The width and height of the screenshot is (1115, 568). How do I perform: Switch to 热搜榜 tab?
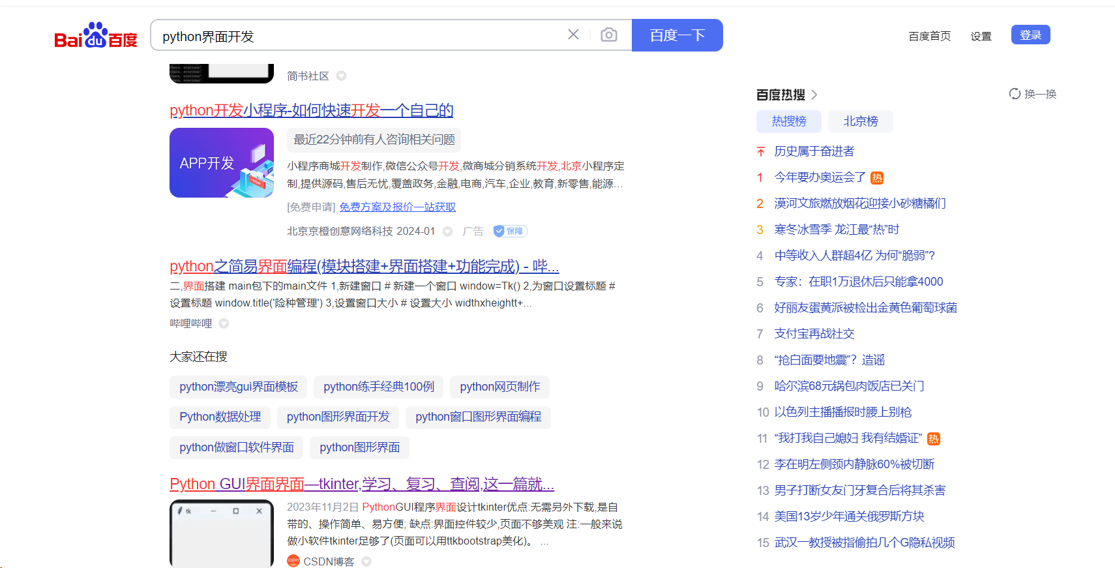[789, 121]
